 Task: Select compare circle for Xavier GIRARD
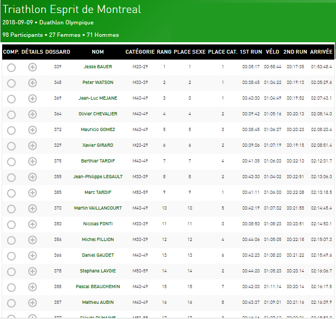click(x=11, y=146)
